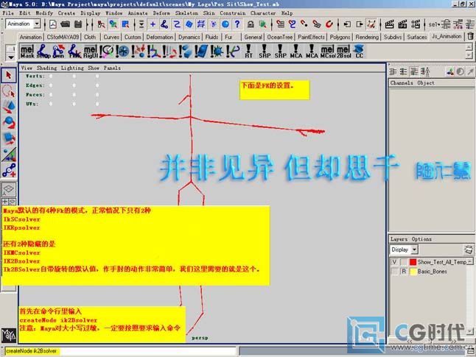
Task: Open the Skin menu
Action: click(x=209, y=13)
